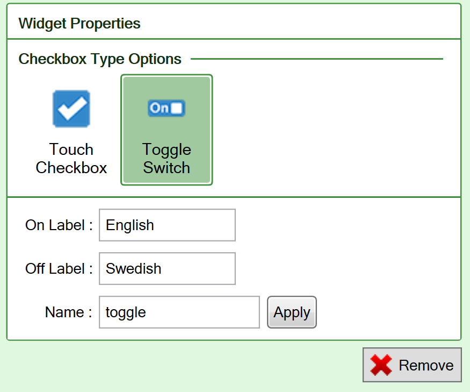Click the Off Label field showing Swedish
The image size is (470, 392).
167,268
